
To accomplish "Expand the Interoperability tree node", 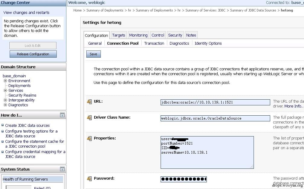I will [5, 100].
